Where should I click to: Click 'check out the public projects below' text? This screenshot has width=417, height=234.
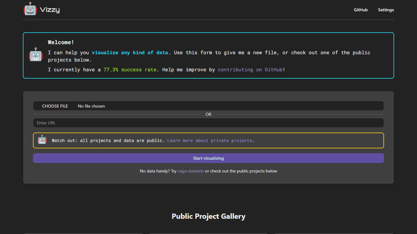point(244,171)
